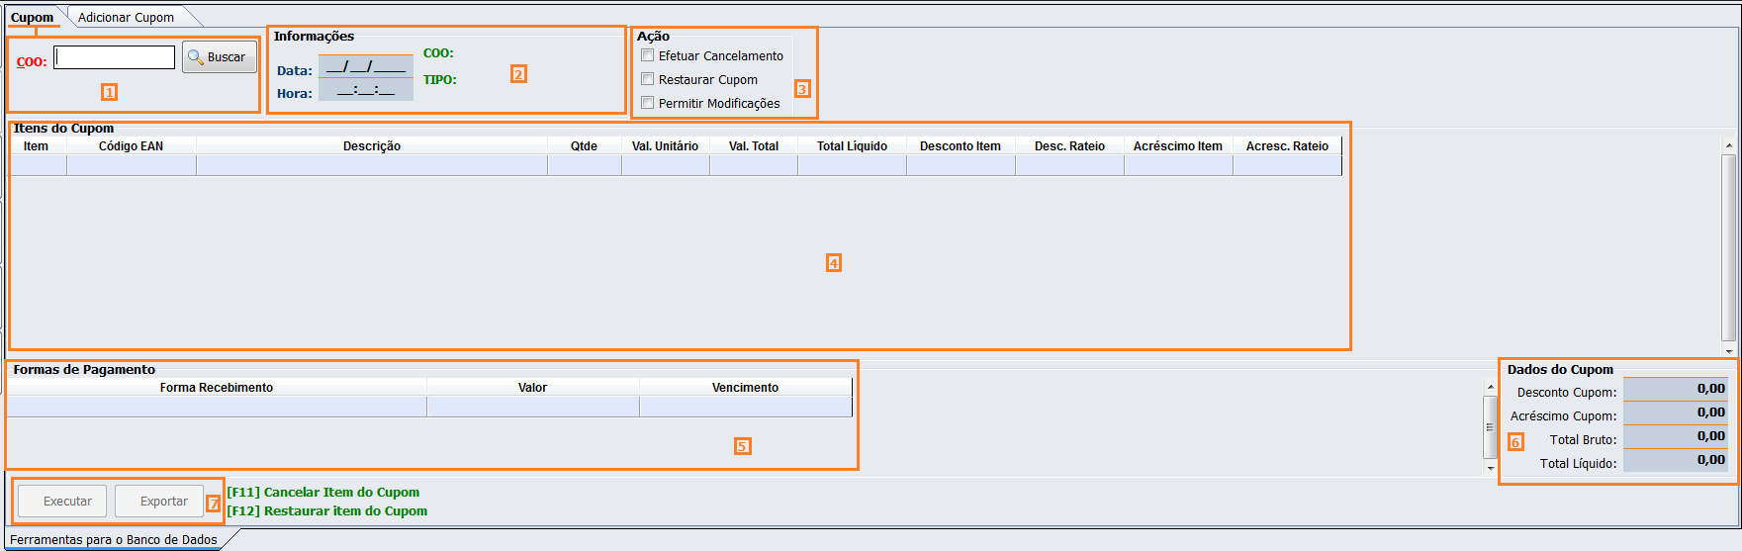1742x551 pixels.
Task: Check the Restaurar Cupom option
Action: (648, 79)
